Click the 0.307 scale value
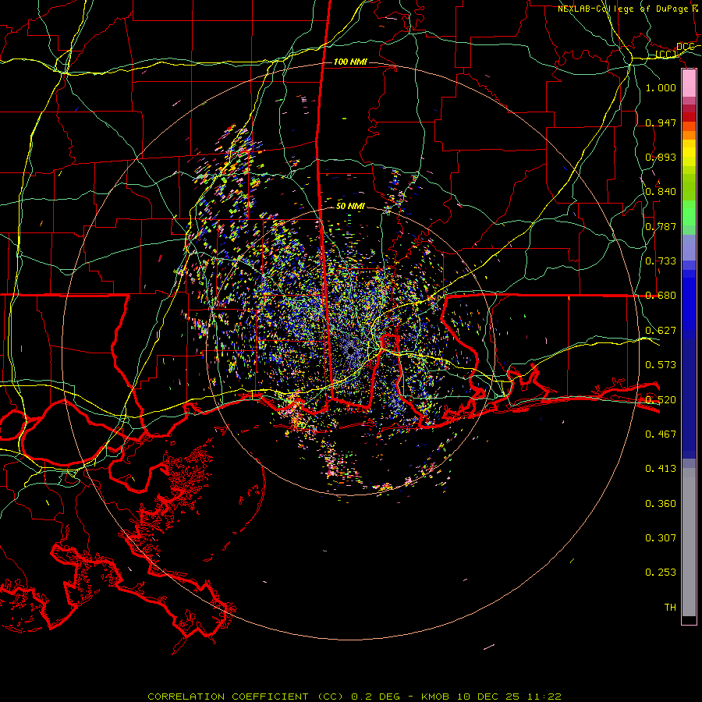Viewport: 702px width, 702px height. click(x=661, y=538)
